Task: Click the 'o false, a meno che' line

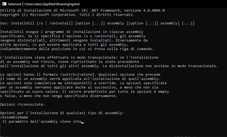Action: [x=59, y=96]
